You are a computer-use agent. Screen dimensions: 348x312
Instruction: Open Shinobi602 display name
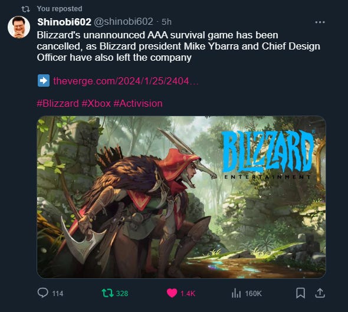pyautogui.click(x=64, y=22)
